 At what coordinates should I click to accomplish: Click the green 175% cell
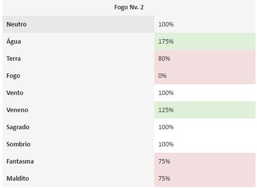tap(205, 42)
